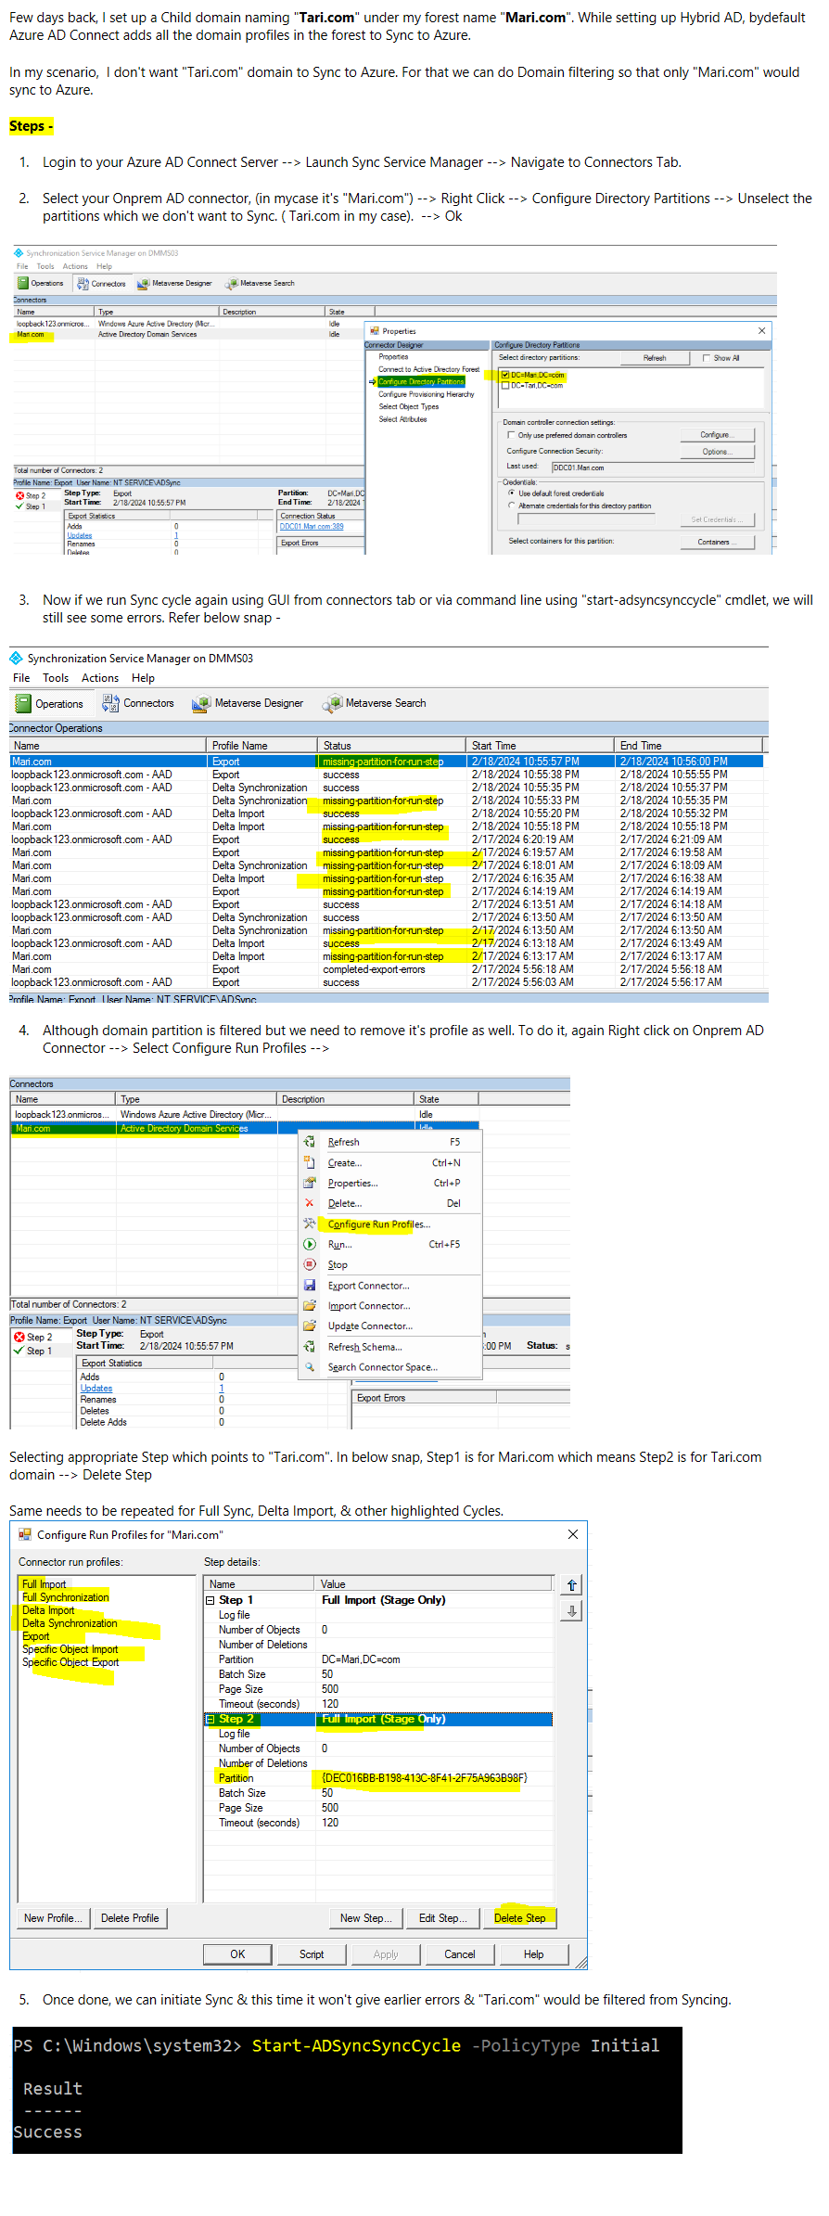The height and width of the screenshot is (2216, 829).
Task: Open the Actions menu in the large Sync window
Action: point(100,678)
